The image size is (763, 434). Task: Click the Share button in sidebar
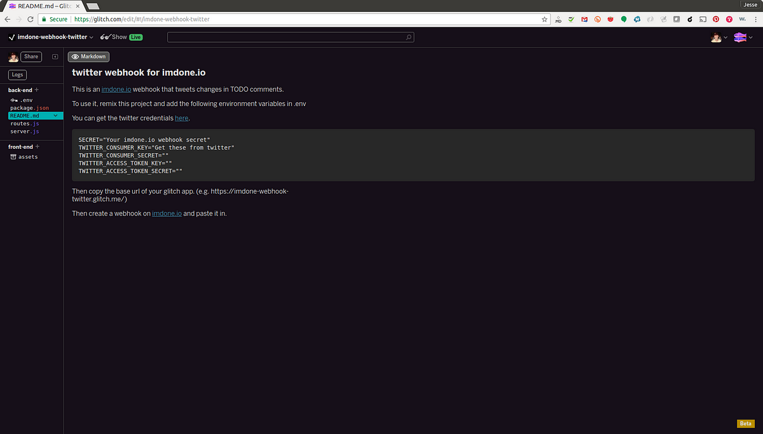(x=31, y=57)
